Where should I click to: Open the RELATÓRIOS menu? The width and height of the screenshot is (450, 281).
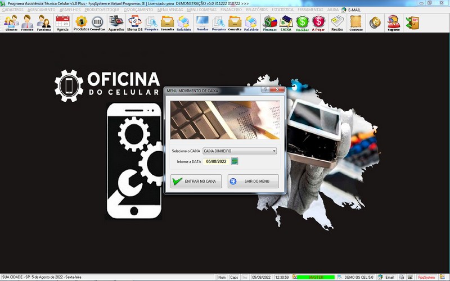pyautogui.click(x=257, y=10)
